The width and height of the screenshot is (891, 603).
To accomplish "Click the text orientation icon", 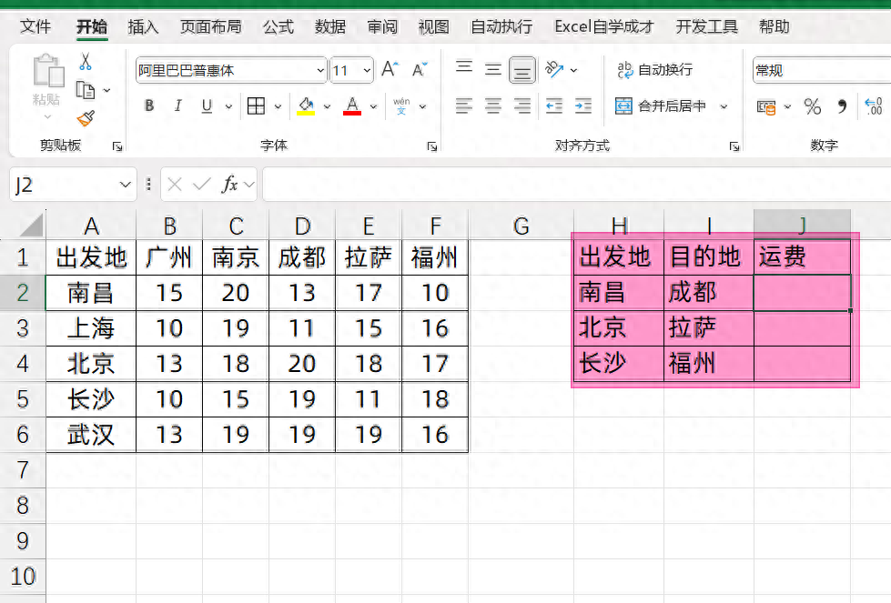I will coord(554,69).
